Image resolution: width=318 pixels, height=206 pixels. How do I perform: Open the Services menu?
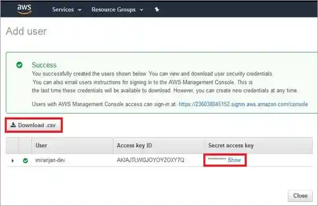coord(67,10)
